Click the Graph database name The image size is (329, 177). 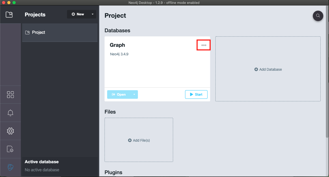(117, 45)
